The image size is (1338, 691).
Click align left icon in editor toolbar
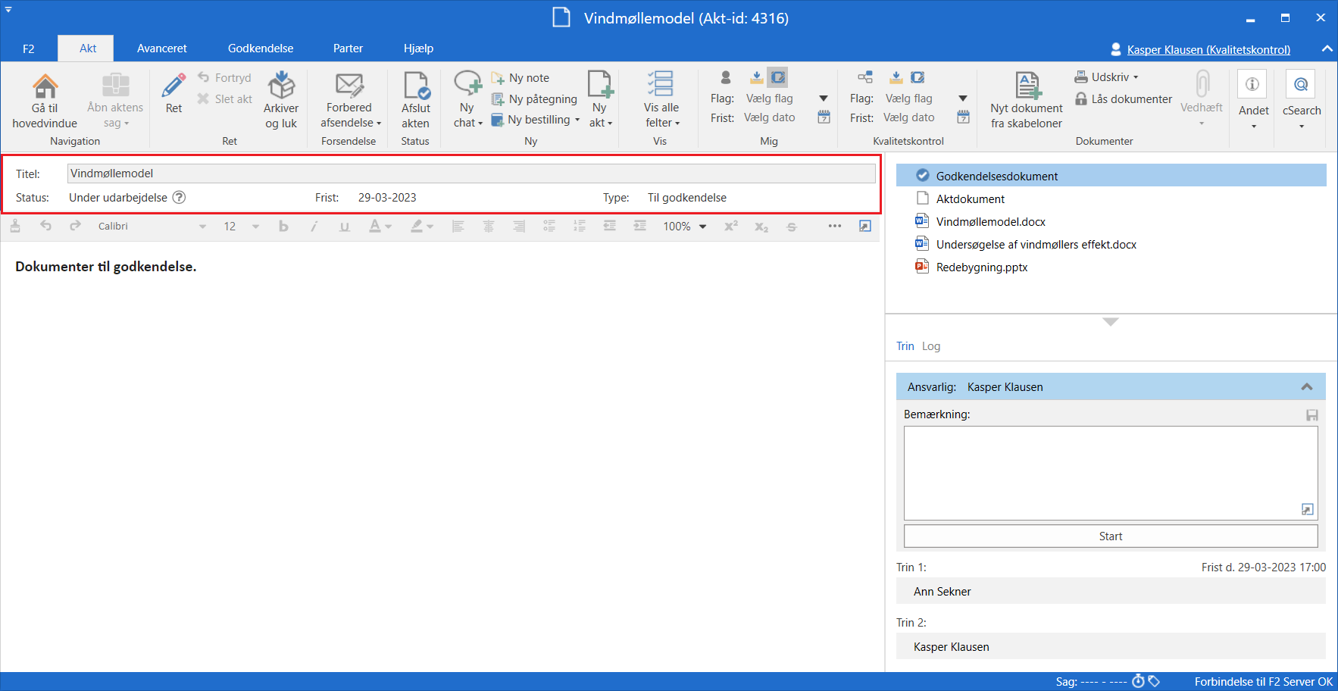pos(458,226)
